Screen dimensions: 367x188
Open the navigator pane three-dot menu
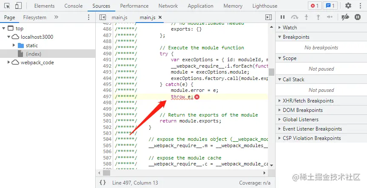[x=88, y=17]
